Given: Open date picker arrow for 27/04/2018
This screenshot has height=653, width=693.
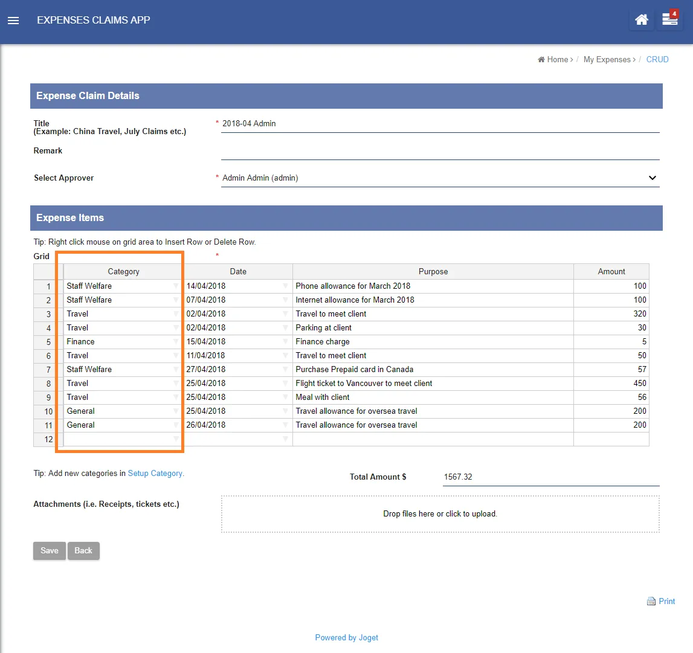Looking at the screenshot, I should (286, 370).
